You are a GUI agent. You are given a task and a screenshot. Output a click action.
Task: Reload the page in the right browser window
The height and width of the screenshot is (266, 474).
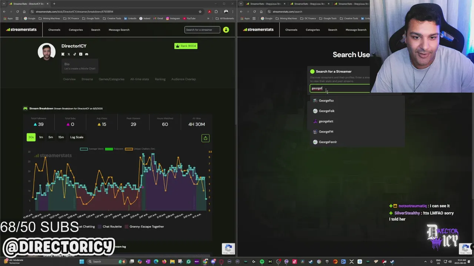[x=254, y=11]
